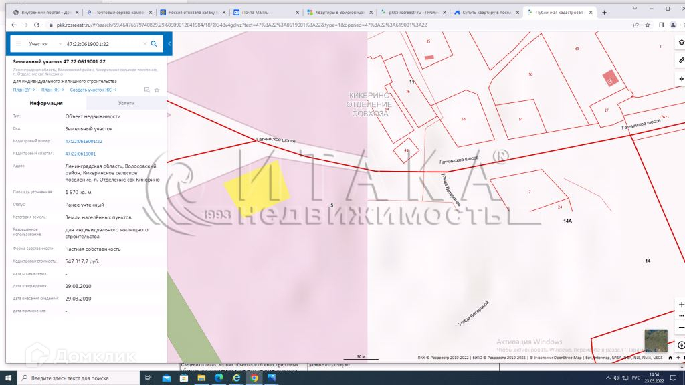Click the browser address bar URL
The height and width of the screenshot is (385, 685).
(241, 25)
